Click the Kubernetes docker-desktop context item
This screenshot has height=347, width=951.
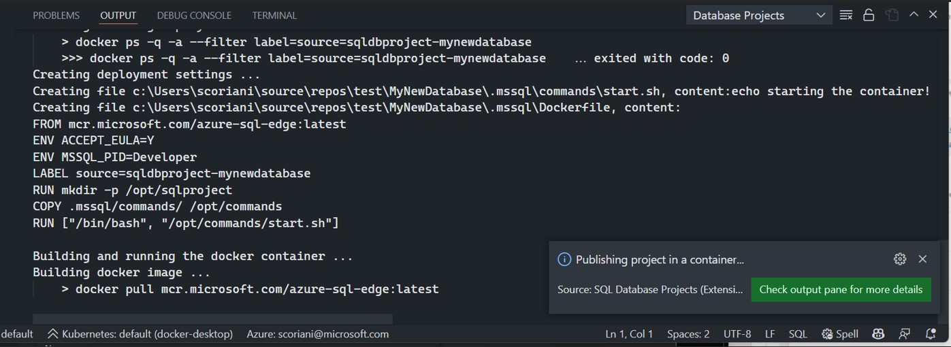pyautogui.click(x=140, y=334)
